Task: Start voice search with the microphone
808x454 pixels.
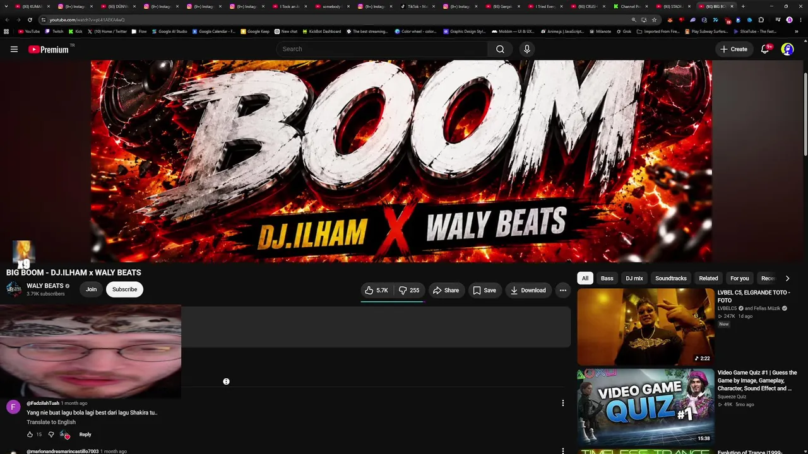Action: [527, 49]
